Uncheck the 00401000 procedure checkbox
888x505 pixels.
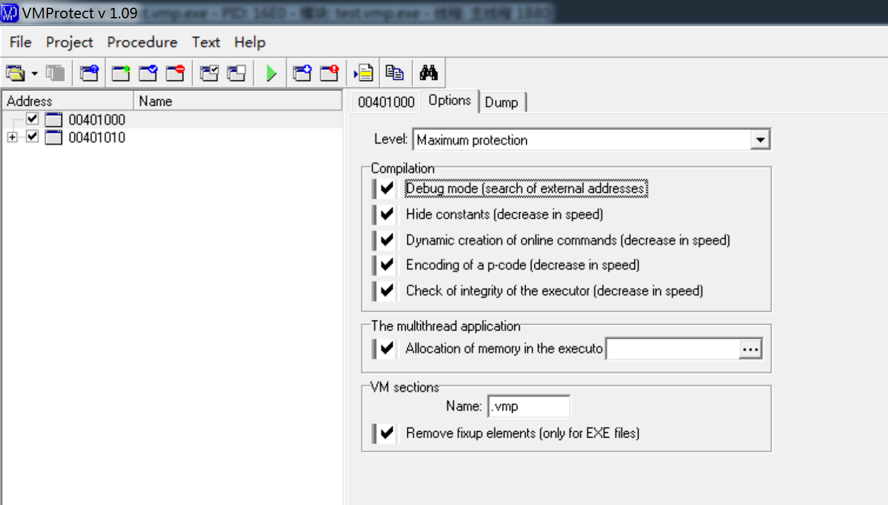33,119
